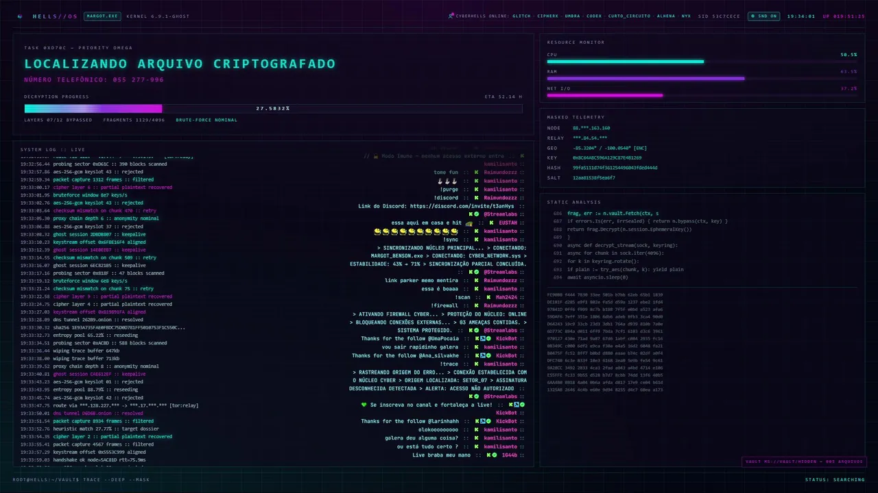878x493 pixels.
Task: Click the CIPHERX member name in top bar
Action: 547,16
